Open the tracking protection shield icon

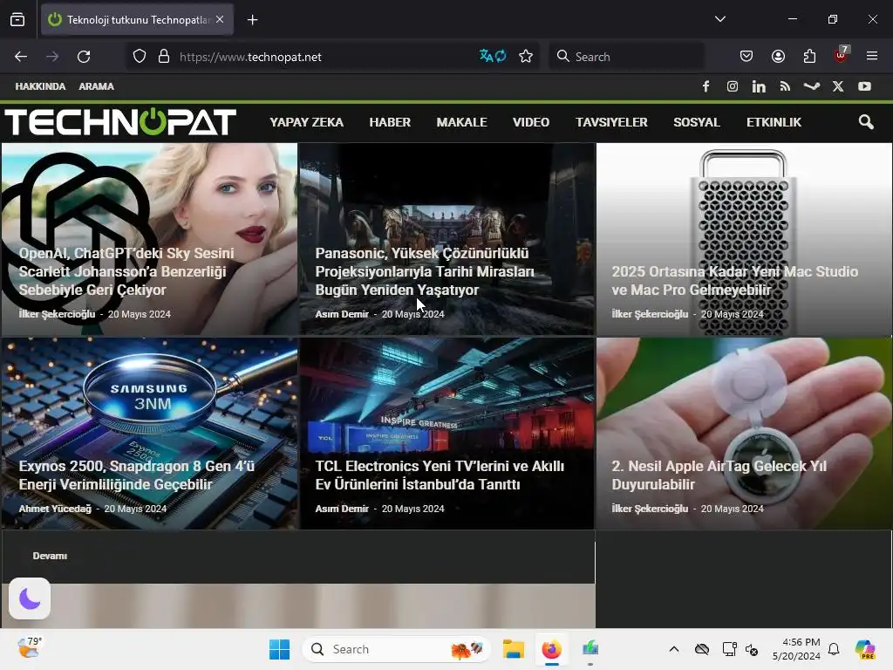tap(140, 57)
